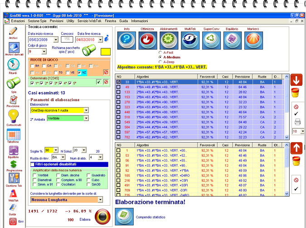Open the Ruota di rilev. dropdown
Image resolution: width=306 pixels, height=228 pixels.
[x=63, y=157]
